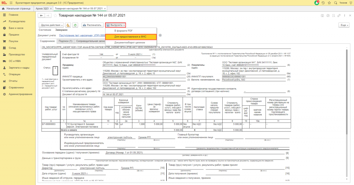Select the date 5 июля 2021 г. in header
This screenshot has width=354, height=185.
[135, 54]
